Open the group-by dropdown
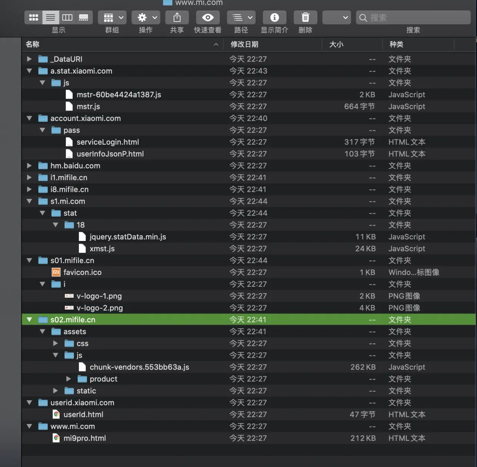The width and height of the screenshot is (477, 467). coord(112,18)
